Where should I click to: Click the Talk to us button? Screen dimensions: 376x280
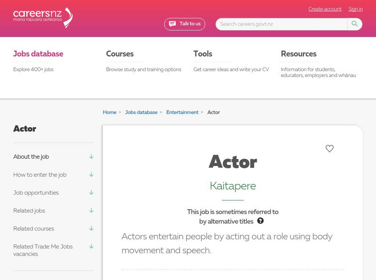point(186,23)
